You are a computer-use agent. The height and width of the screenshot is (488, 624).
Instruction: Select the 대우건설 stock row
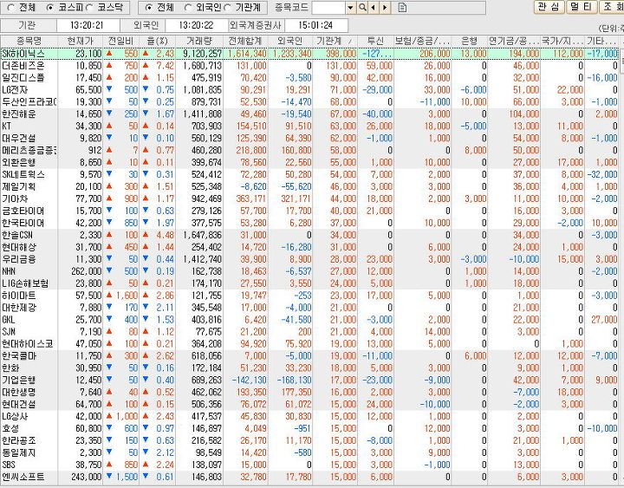pyautogui.click(x=309, y=138)
